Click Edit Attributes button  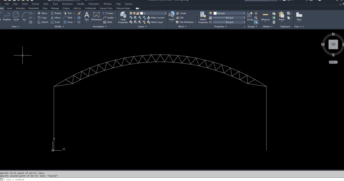click(x=185, y=22)
